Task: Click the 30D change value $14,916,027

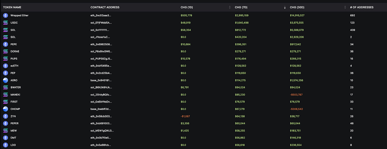Action: 297,15
